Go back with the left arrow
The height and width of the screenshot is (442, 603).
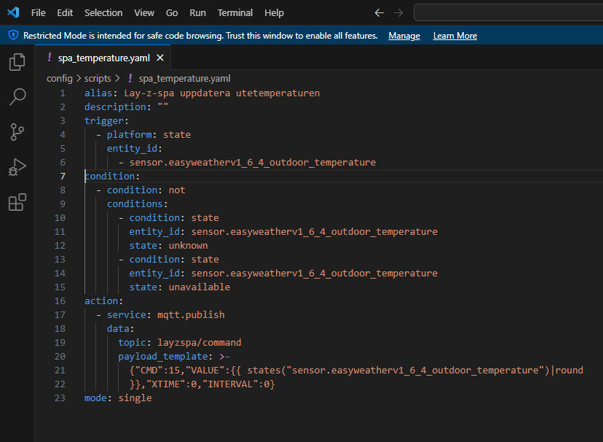379,12
